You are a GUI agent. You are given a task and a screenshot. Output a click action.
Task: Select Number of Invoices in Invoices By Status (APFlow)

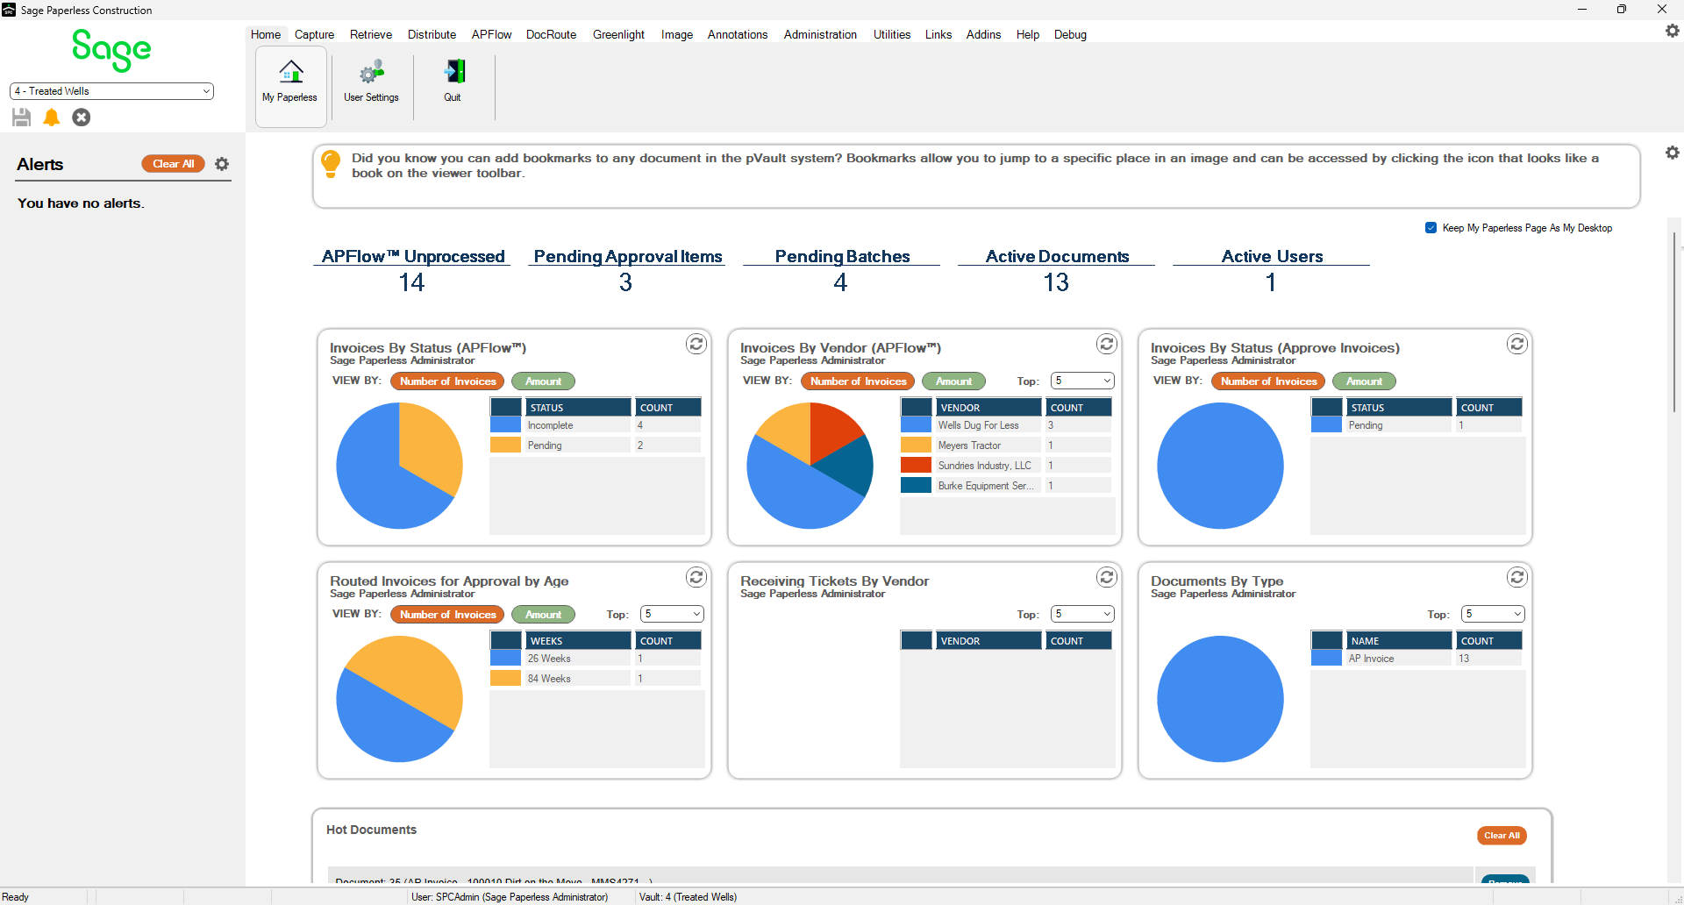[x=447, y=381]
